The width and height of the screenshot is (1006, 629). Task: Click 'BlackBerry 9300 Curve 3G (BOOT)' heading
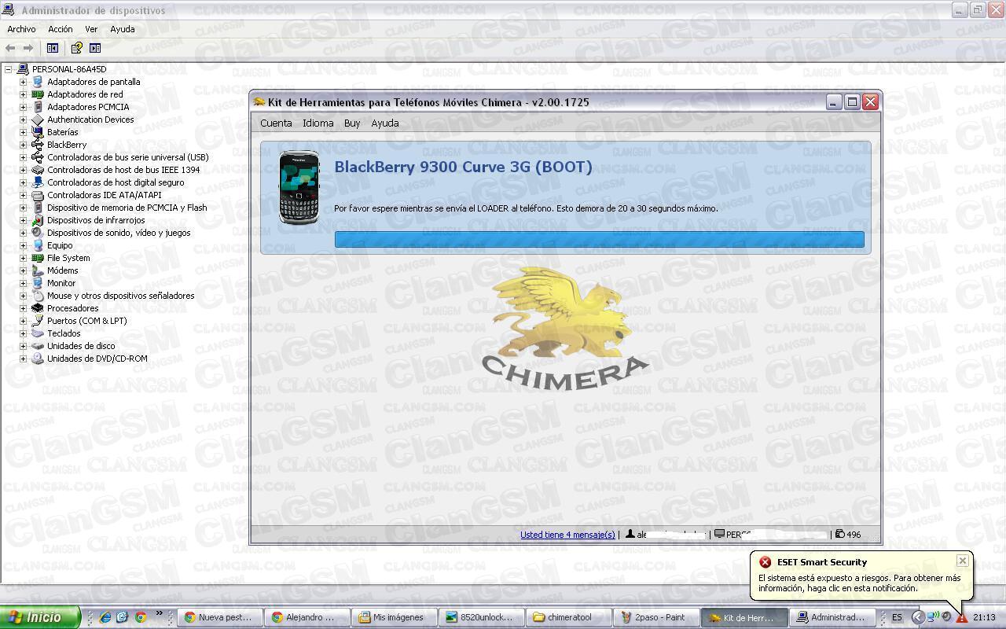463,167
